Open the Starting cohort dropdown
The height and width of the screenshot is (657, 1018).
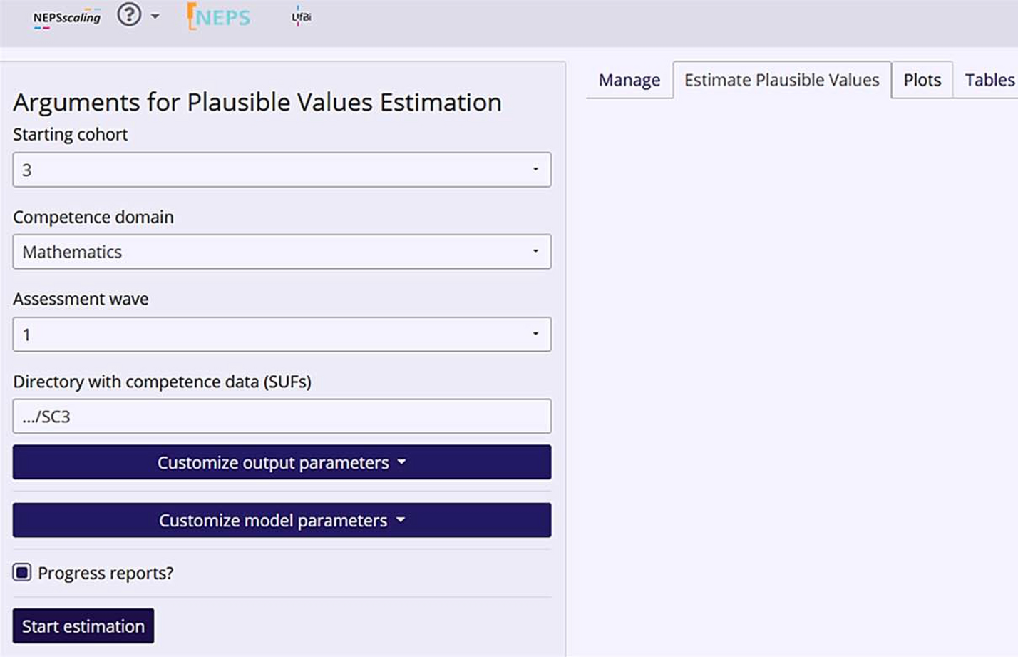(282, 170)
